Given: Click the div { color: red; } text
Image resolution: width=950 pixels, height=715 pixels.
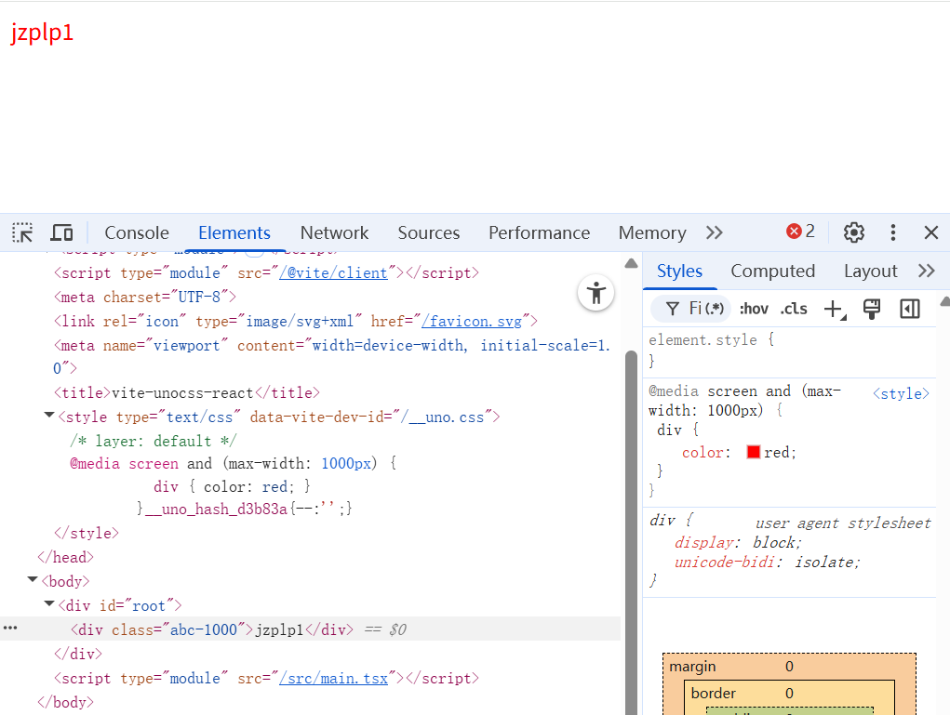Looking at the screenshot, I should pyautogui.click(x=232, y=487).
